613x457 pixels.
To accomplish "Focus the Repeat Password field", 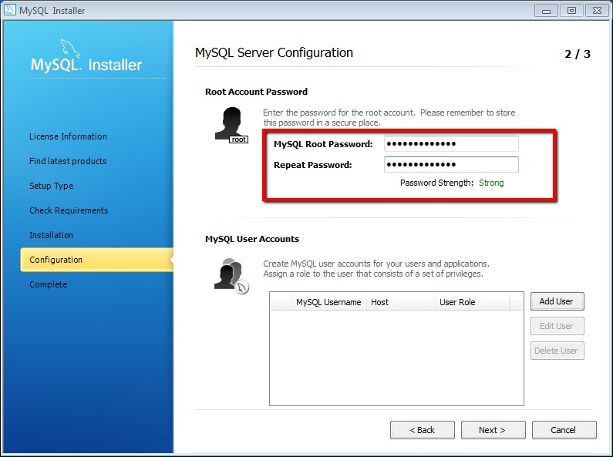I will [451, 164].
